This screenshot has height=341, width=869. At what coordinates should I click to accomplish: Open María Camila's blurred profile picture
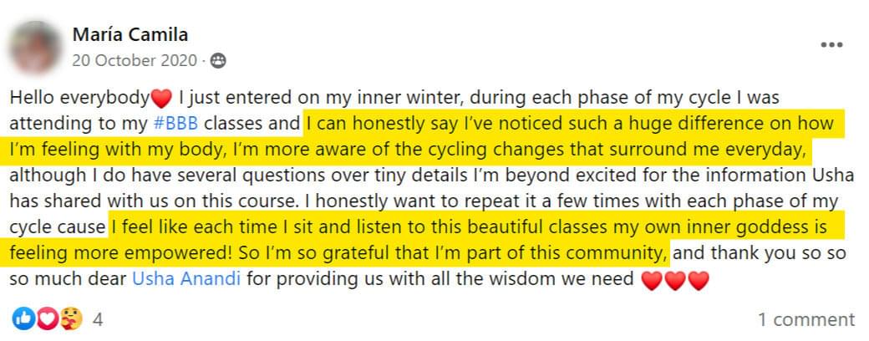(35, 47)
